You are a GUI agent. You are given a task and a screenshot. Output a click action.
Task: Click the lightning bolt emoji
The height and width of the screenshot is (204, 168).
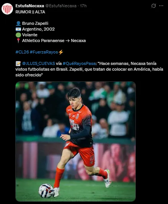click(x=61, y=52)
